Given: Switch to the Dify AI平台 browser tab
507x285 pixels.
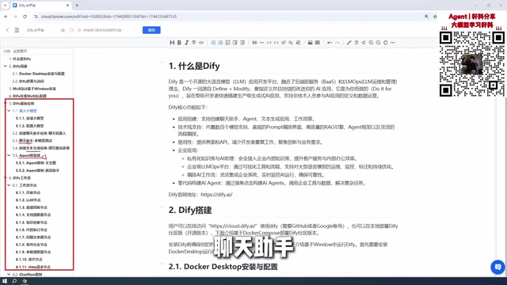Looking at the screenshot, I should click(x=41, y=6).
